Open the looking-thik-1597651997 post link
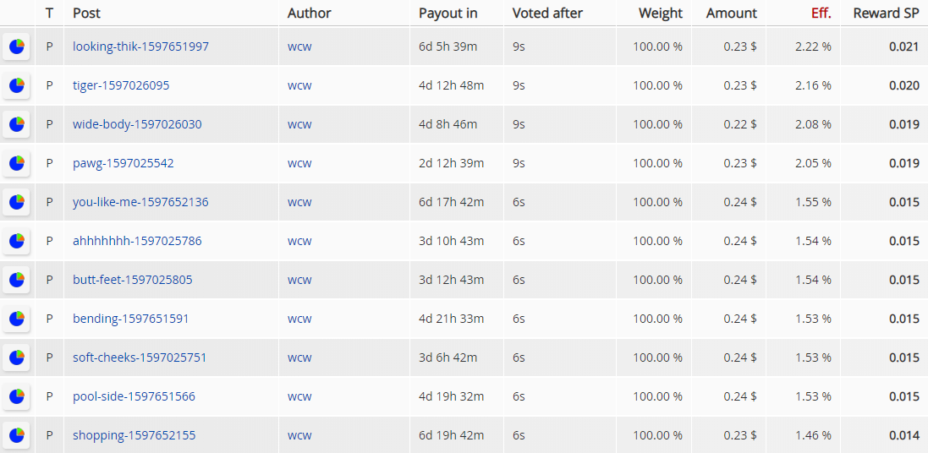928x453 pixels. 141,46
